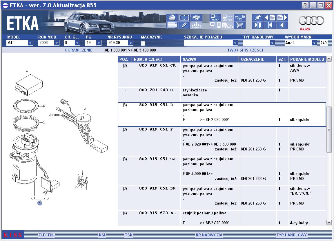334x241 pixels.
Task: Open the single shopping cart icon
Action: click(x=240, y=25)
